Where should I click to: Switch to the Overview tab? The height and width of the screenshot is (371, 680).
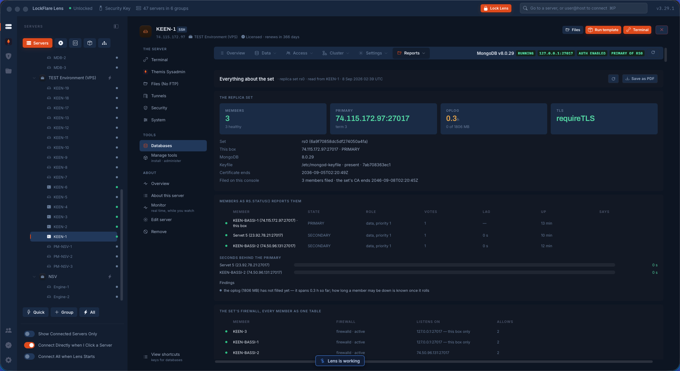233,53
